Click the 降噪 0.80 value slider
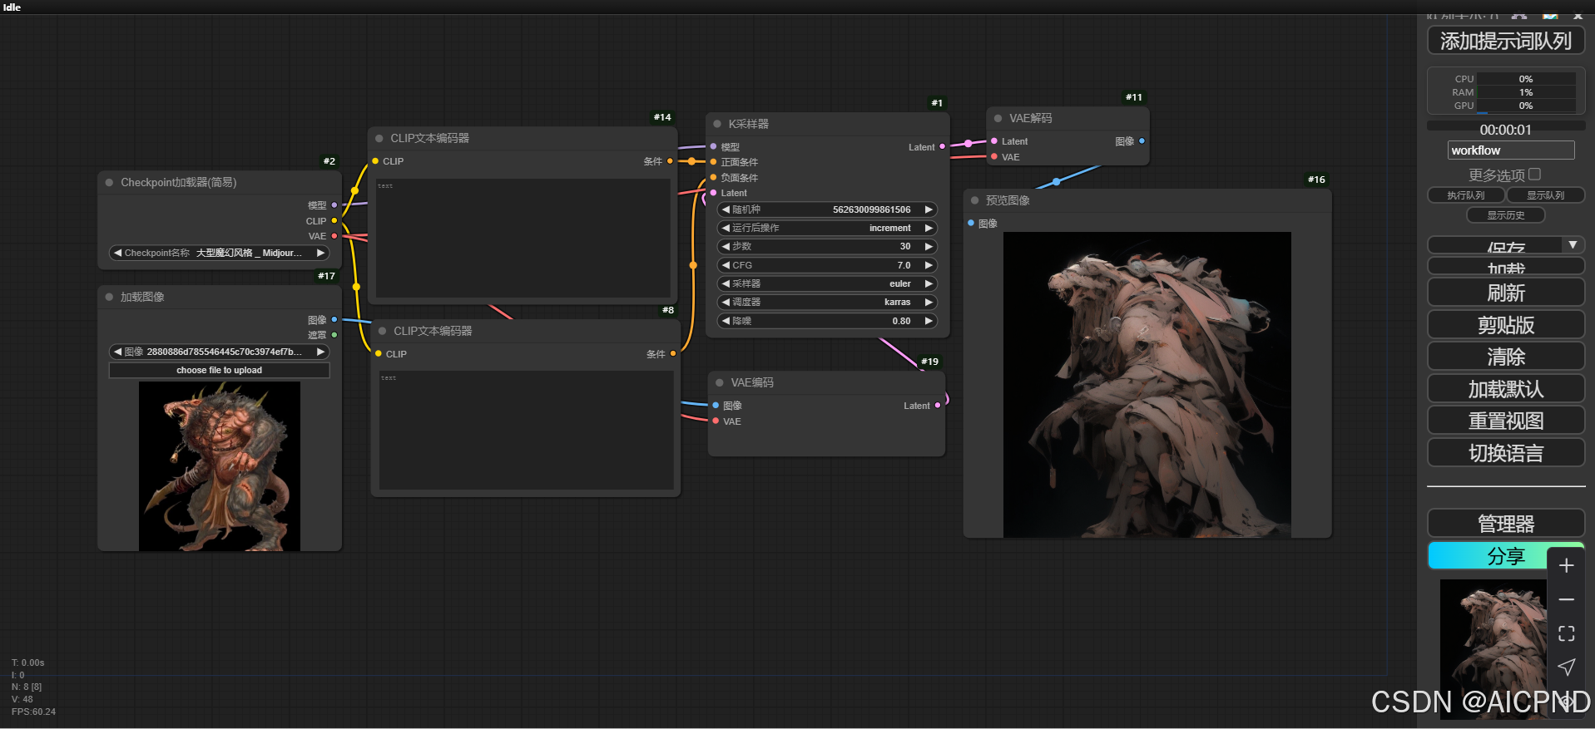1595x729 pixels. point(827,321)
